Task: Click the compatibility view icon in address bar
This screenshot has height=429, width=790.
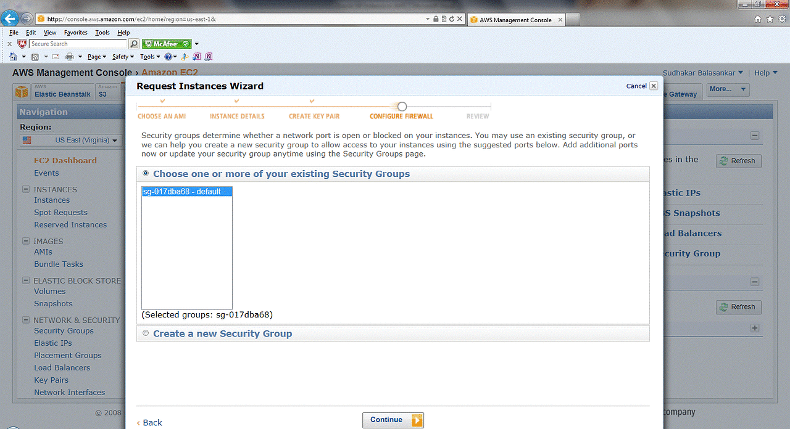Action: (x=444, y=19)
